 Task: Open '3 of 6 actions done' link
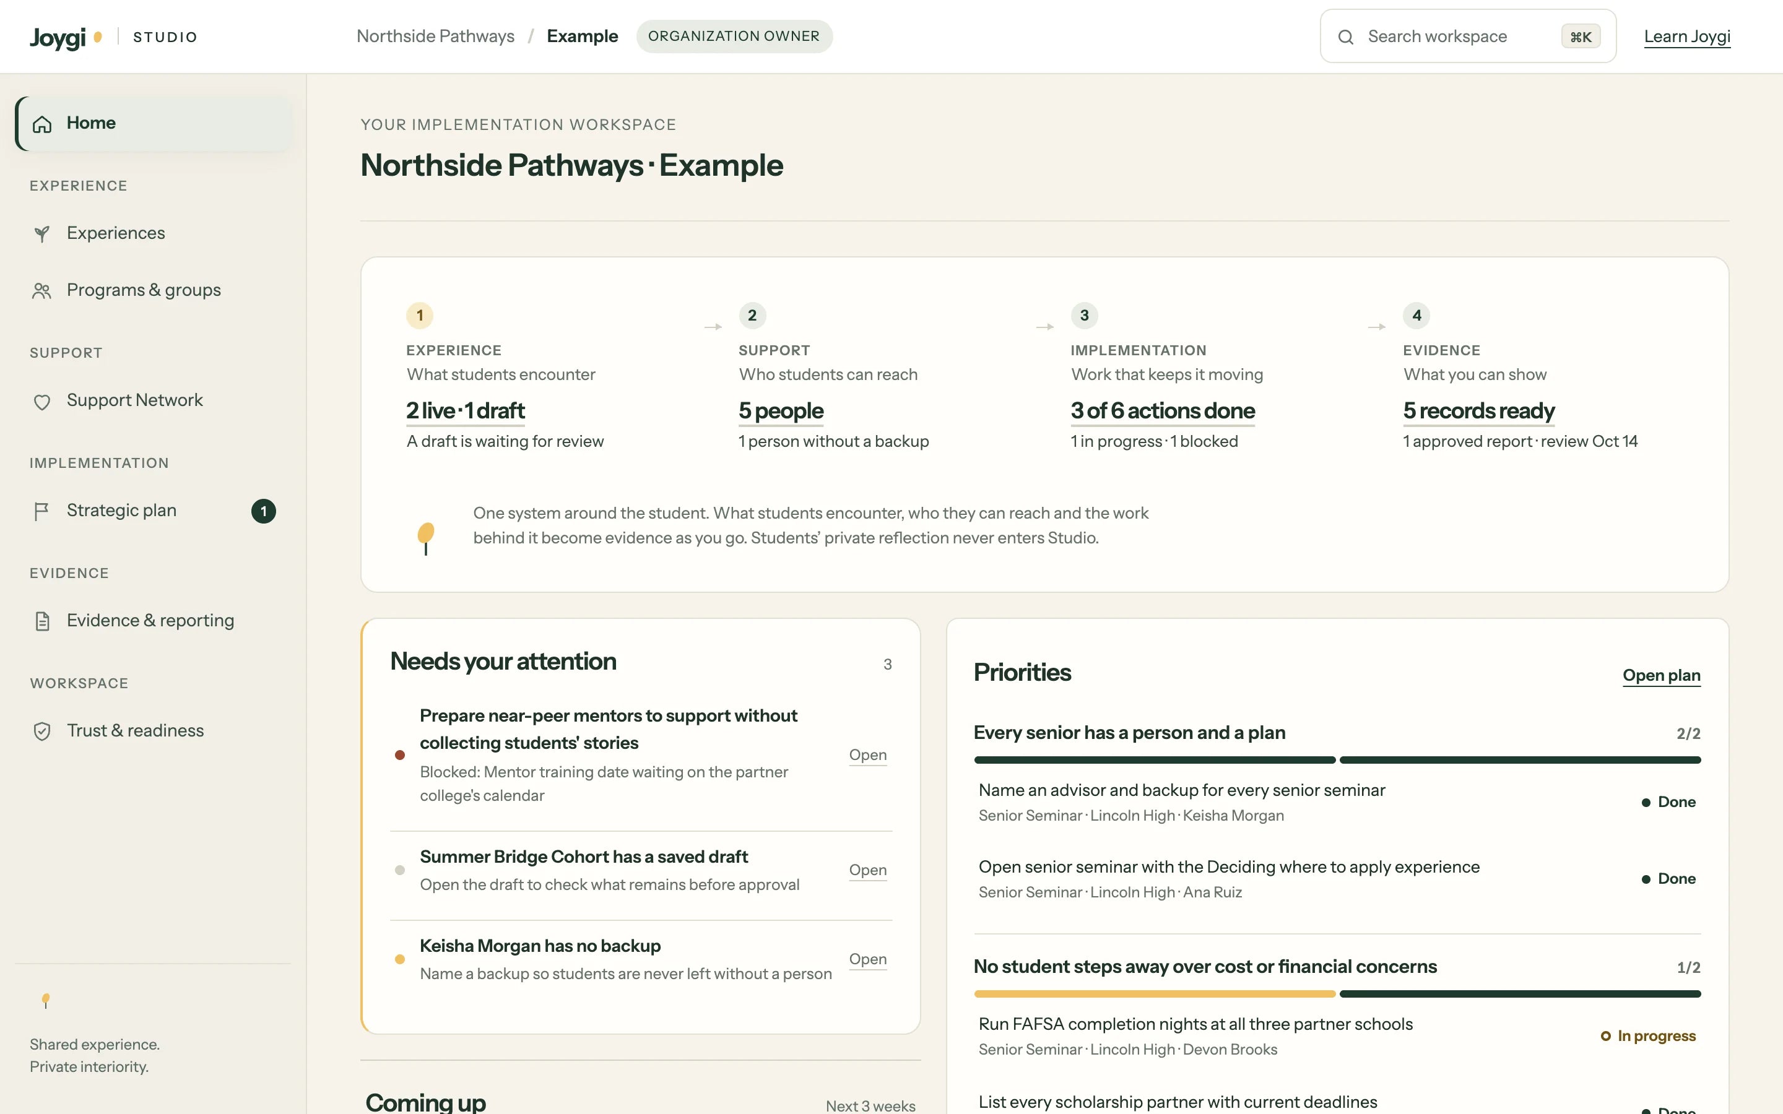1163,411
